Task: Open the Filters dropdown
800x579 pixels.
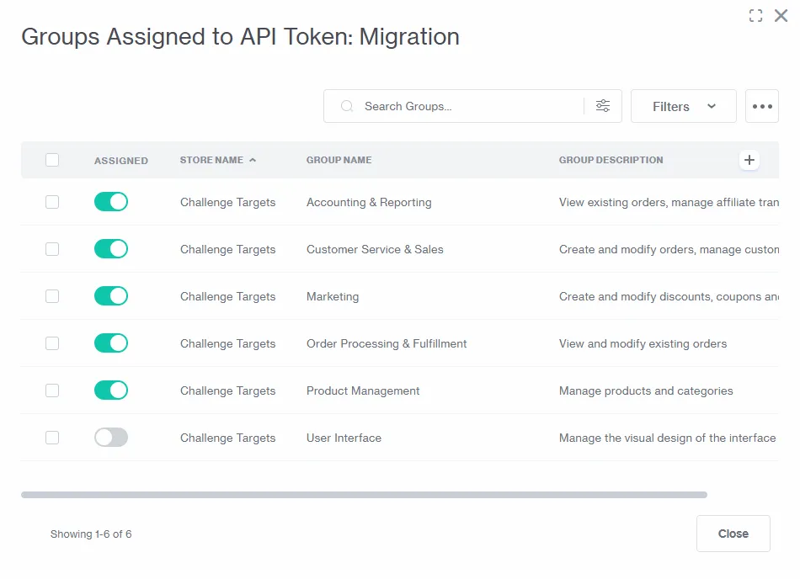Action: click(683, 106)
